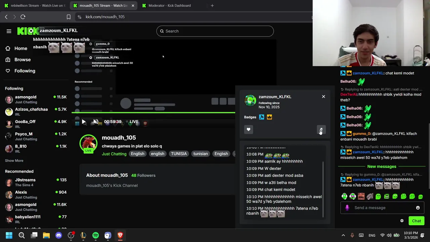This screenshot has width=430, height=242.
Task: Open B_B10 channel
Action: [36, 149]
